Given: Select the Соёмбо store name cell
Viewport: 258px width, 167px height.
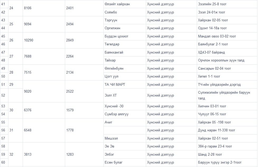Looking at the screenshot, I should 111,12.
